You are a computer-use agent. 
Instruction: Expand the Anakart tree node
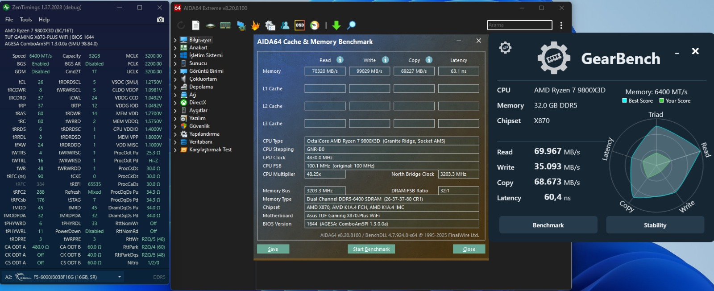[x=175, y=48]
